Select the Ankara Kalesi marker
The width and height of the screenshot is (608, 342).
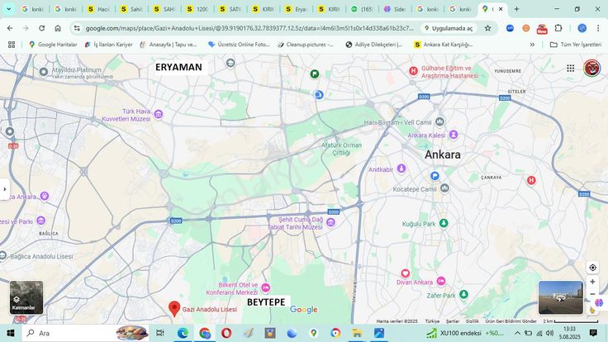pyautogui.click(x=454, y=135)
